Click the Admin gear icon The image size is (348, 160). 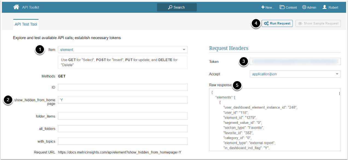pyautogui.click(x=304, y=7)
